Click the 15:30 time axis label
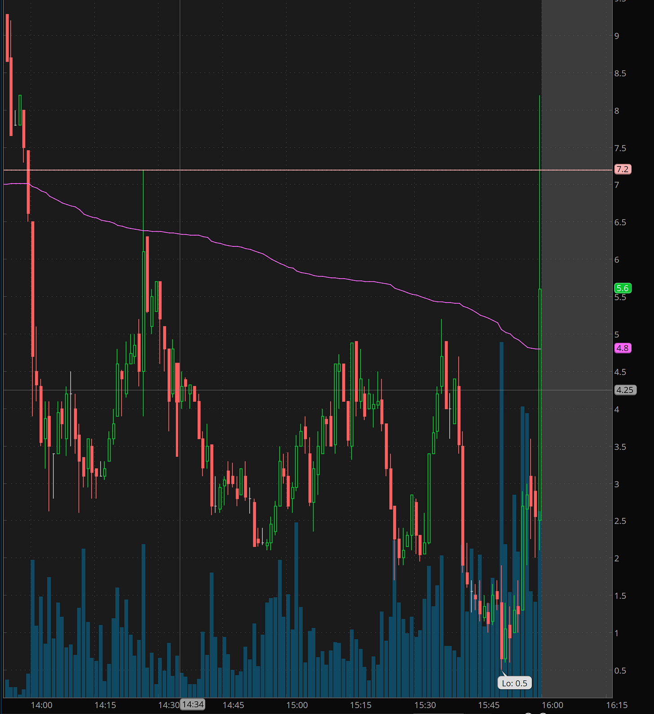654x714 pixels. pyautogui.click(x=425, y=705)
